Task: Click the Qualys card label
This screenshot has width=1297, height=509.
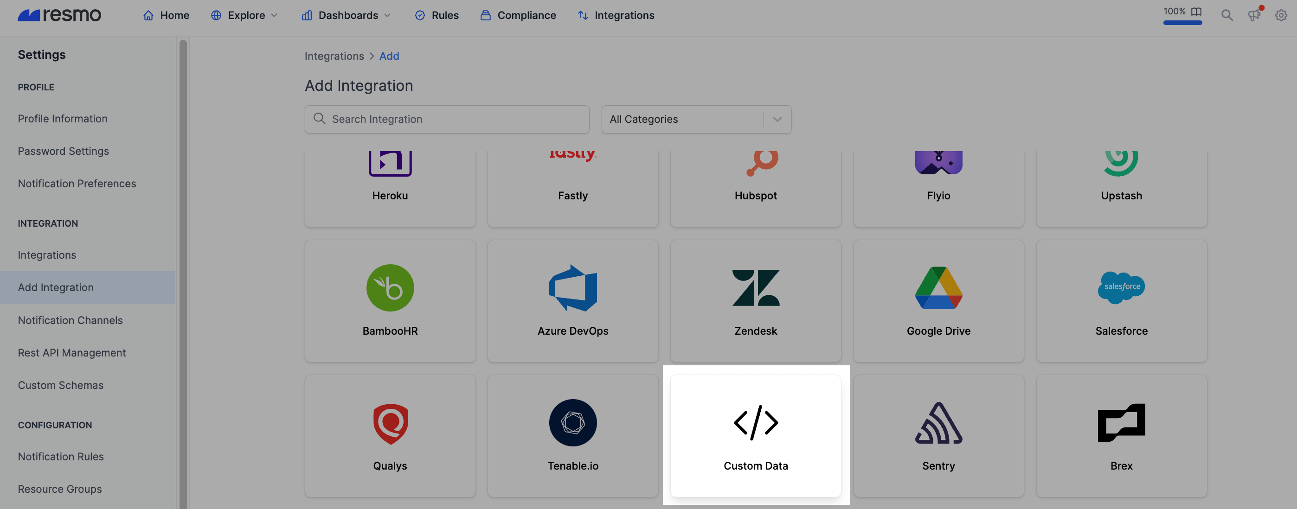Action: point(390,466)
